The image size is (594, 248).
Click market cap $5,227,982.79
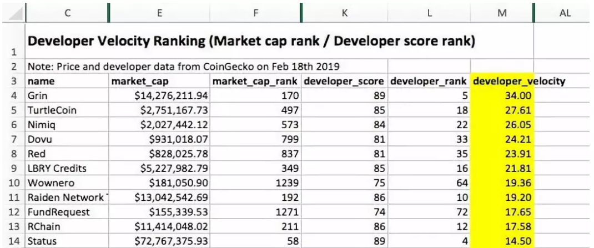(159, 168)
